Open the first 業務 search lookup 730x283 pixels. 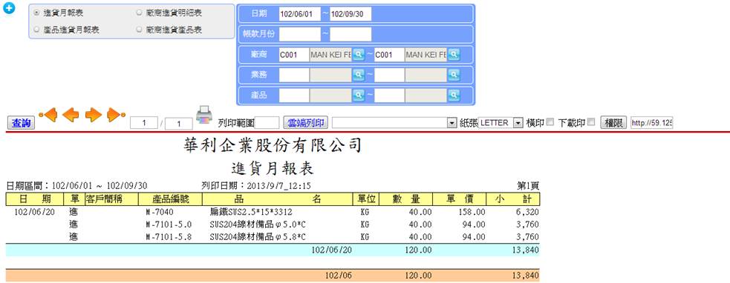(358, 75)
